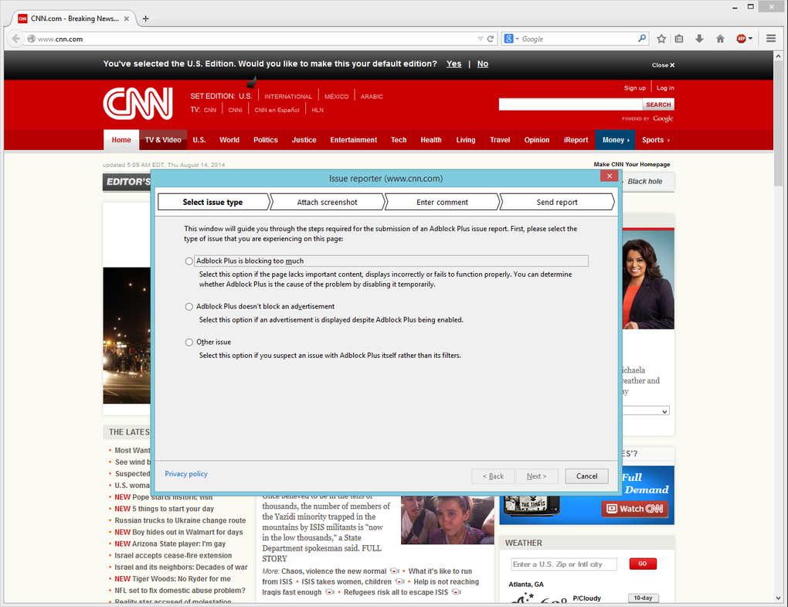The width and height of the screenshot is (788, 607).
Task: Click the Google icon in the search bar
Action: click(510, 39)
